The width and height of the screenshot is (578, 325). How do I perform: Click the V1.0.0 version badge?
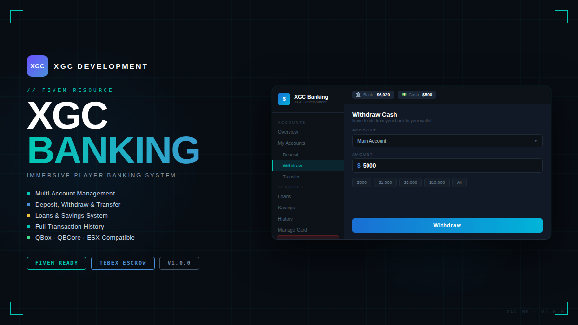click(179, 263)
